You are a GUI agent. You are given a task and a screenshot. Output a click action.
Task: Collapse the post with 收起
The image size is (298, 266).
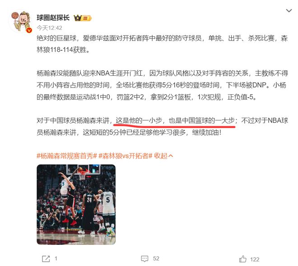[161, 156]
